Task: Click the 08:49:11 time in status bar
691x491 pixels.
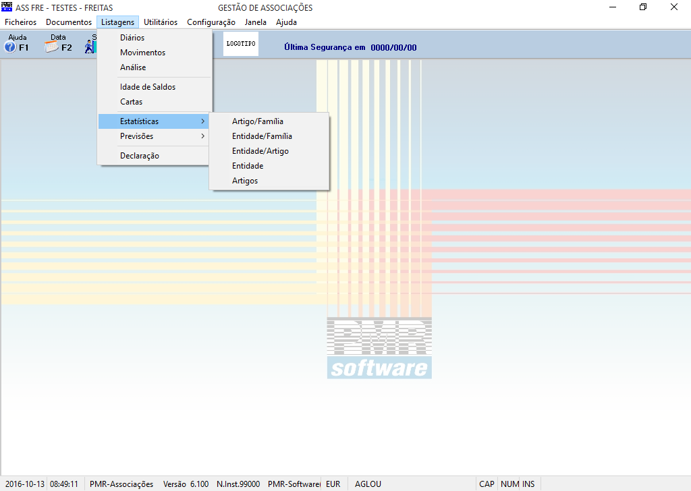Action: (64, 484)
